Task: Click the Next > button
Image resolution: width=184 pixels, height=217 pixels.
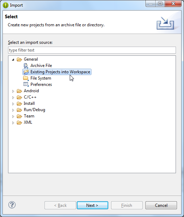Action: tap(93, 205)
